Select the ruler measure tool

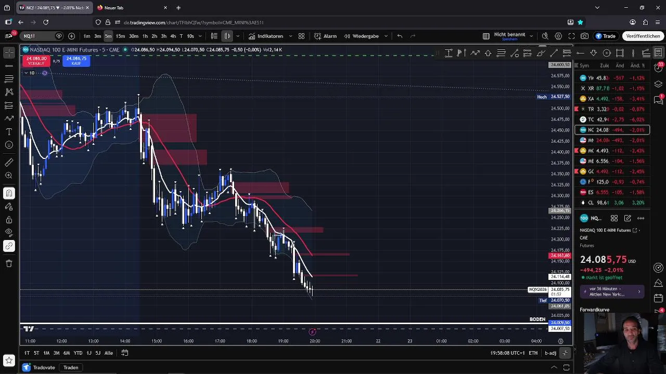tap(9, 163)
